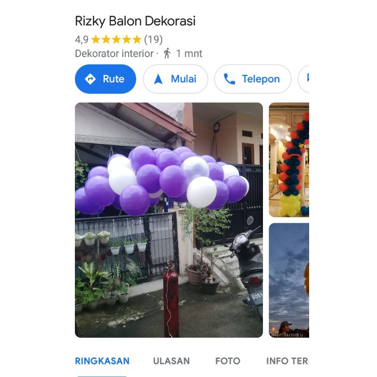The width and height of the screenshot is (377, 377).
Task: Open the RINGKASAN tab
Action: tap(102, 361)
